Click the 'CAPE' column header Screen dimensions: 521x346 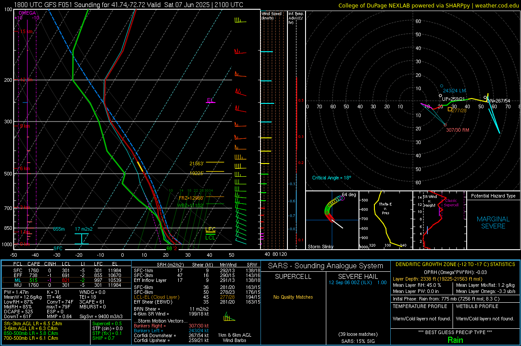pyautogui.click(x=34, y=264)
